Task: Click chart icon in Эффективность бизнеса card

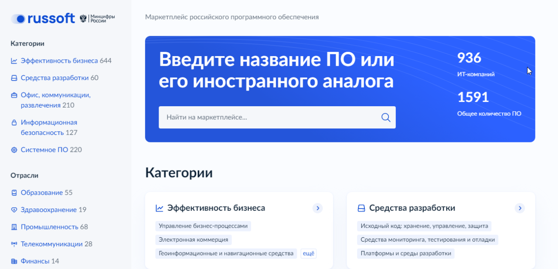Action: [160, 208]
